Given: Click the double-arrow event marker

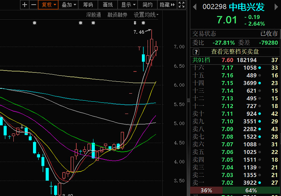Looking at the screenshot, I should point(135,23).
